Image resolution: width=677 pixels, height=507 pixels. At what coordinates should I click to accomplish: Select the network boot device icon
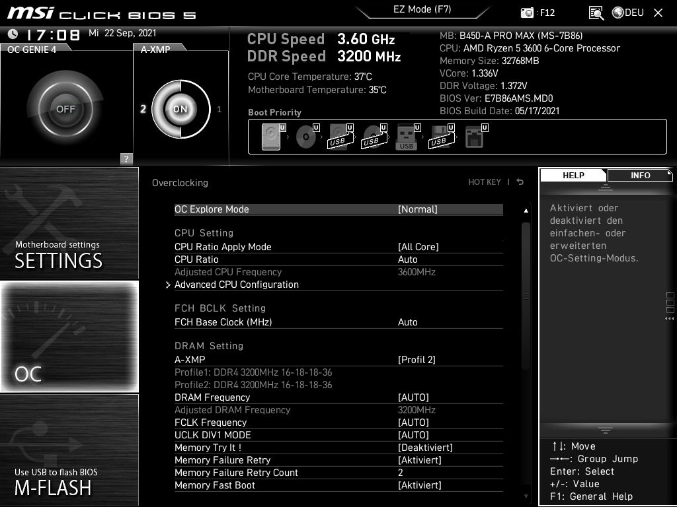pyautogui.click(x=477, y=137)
